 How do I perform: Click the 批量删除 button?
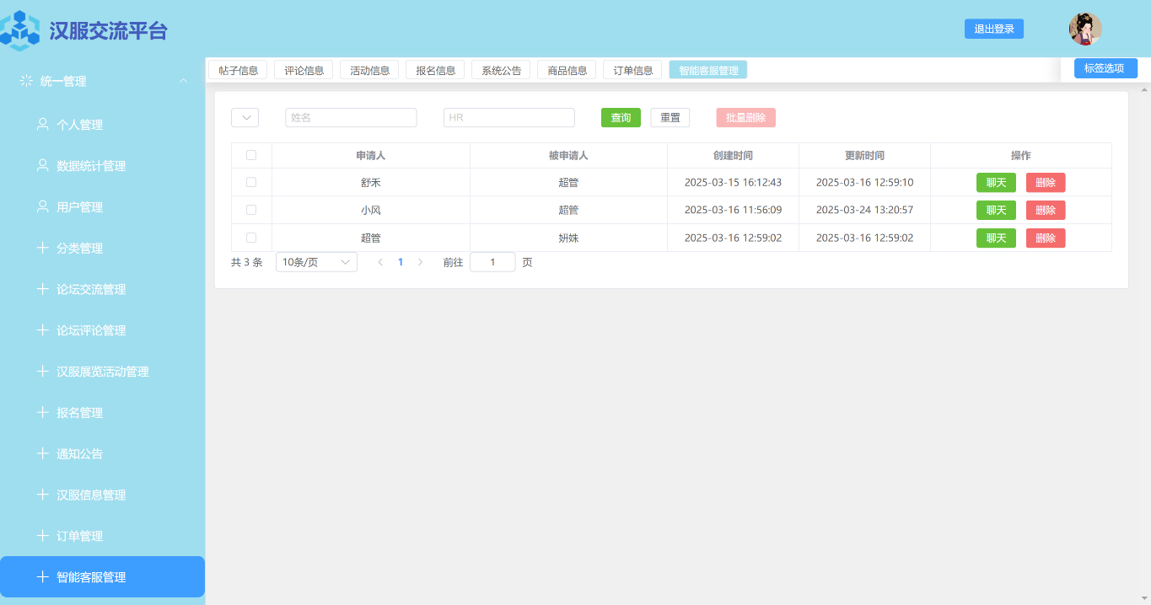pyautogui.click(x=745, y=118)
